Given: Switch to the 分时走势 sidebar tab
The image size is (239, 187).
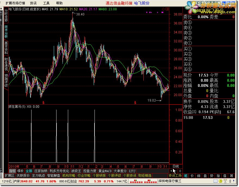Looking at the screenshot, I should click(x=6, y=15).
